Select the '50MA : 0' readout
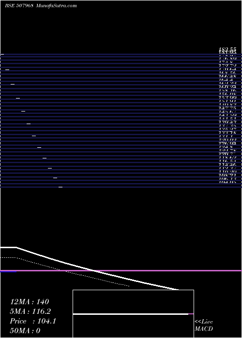The image size is (242, 338). pos(25,331)
